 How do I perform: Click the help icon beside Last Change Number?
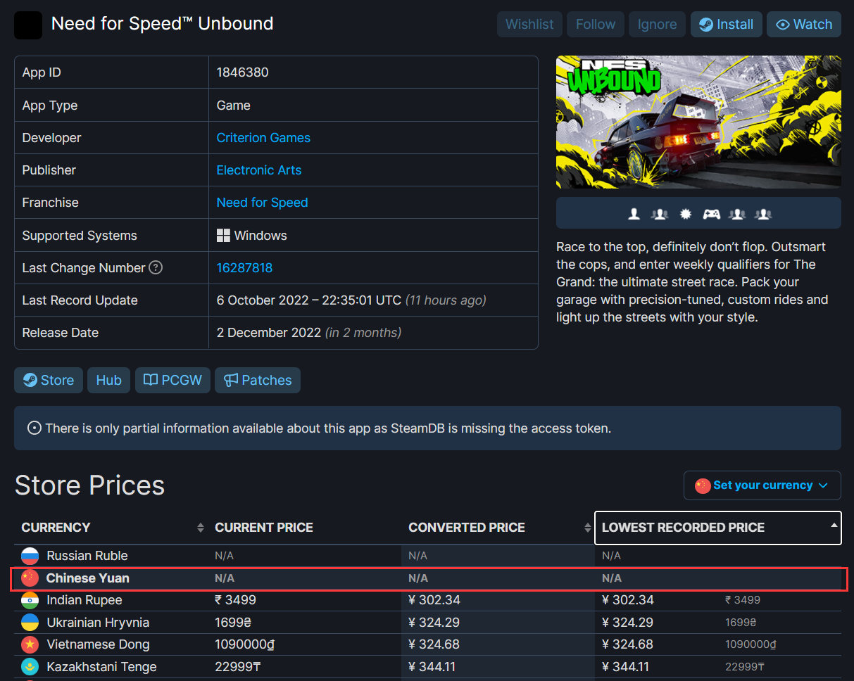pos(156,268)
